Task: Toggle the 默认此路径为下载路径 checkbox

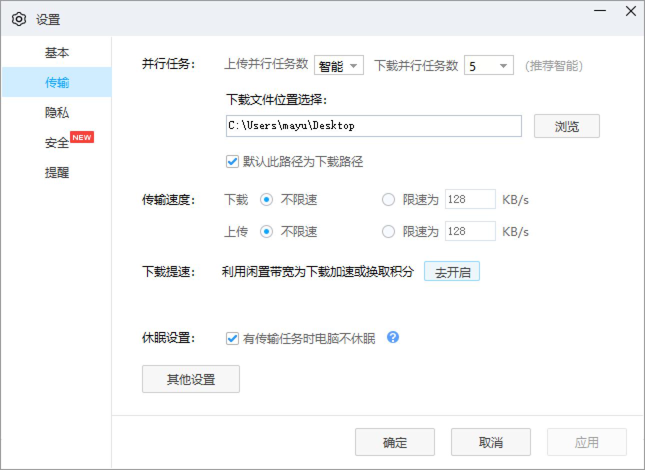Action: [x=232, y=161]
